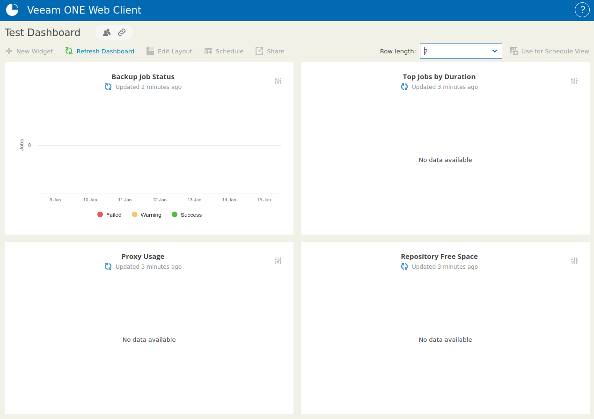Refresh the Repository Free Space widget
Image resolution: width=594 pixels, height=419 pixels.
404,266
